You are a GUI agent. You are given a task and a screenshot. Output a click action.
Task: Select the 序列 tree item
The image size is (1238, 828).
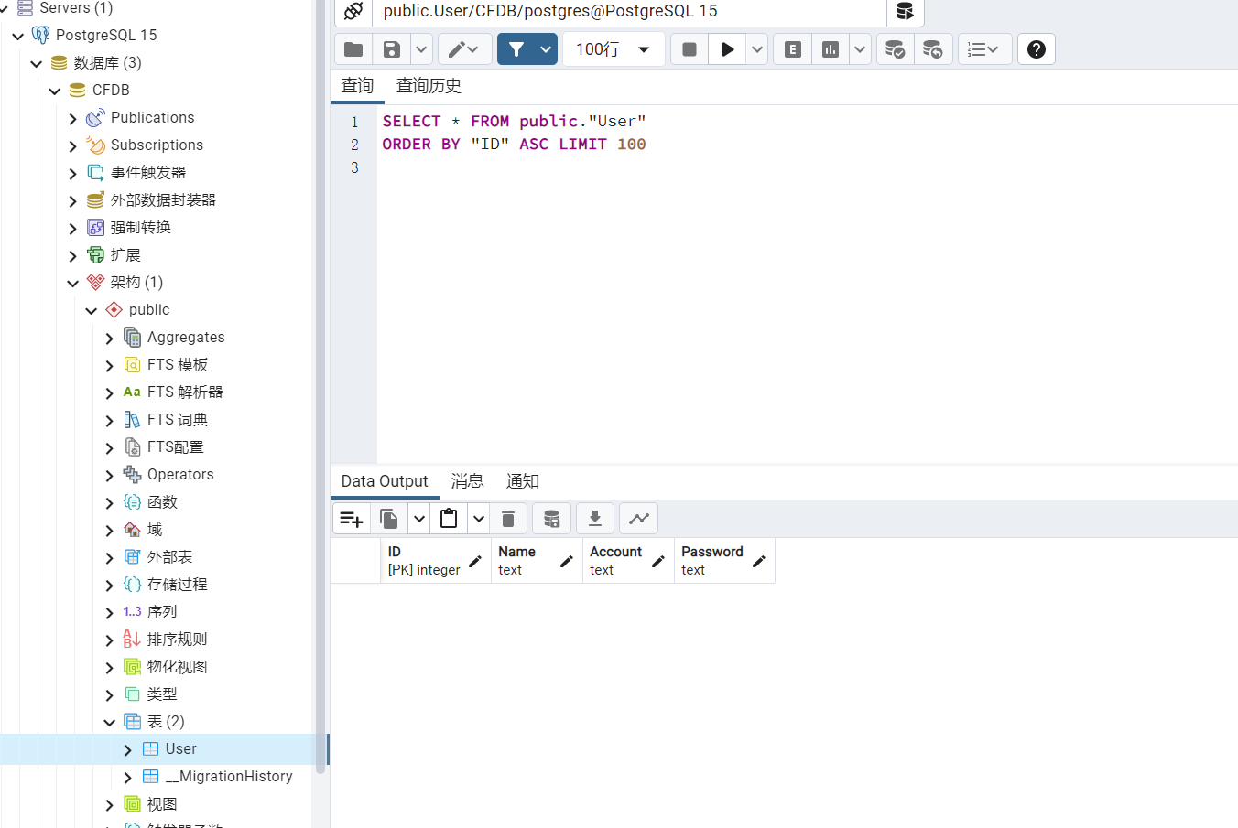(162, 611)
